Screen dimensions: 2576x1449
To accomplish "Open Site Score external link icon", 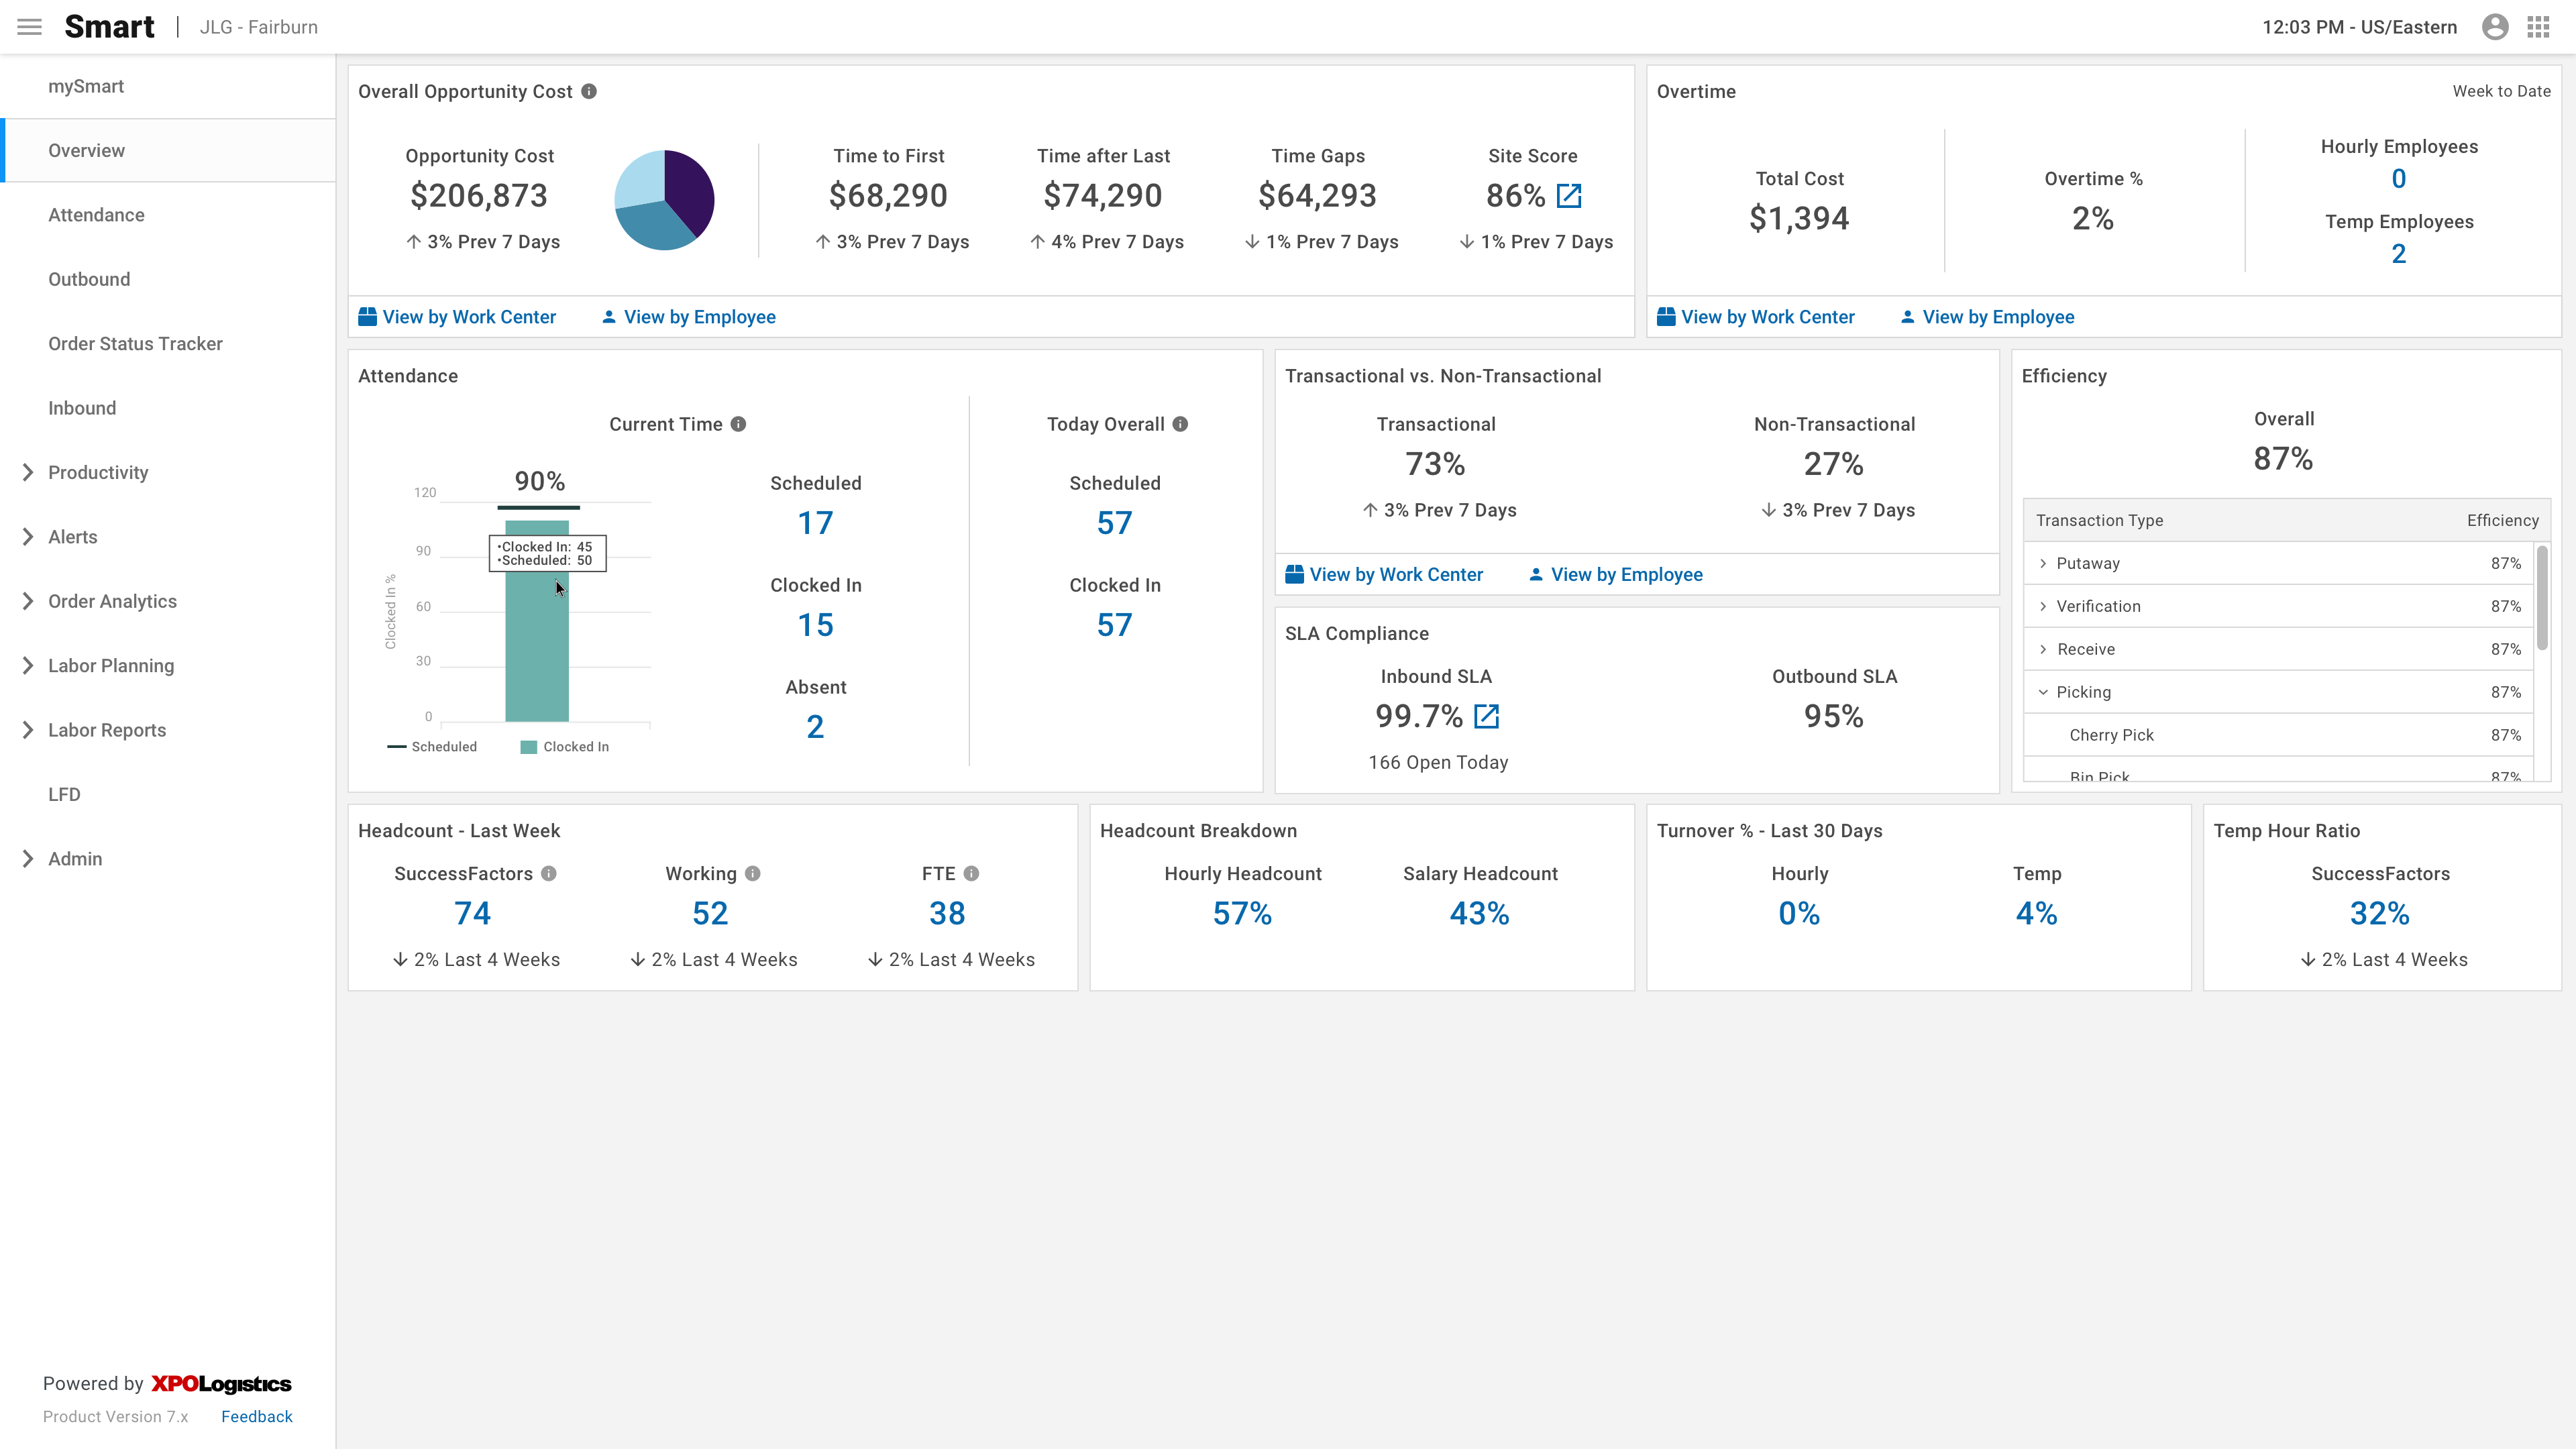I will click(x=1569, y=196).
